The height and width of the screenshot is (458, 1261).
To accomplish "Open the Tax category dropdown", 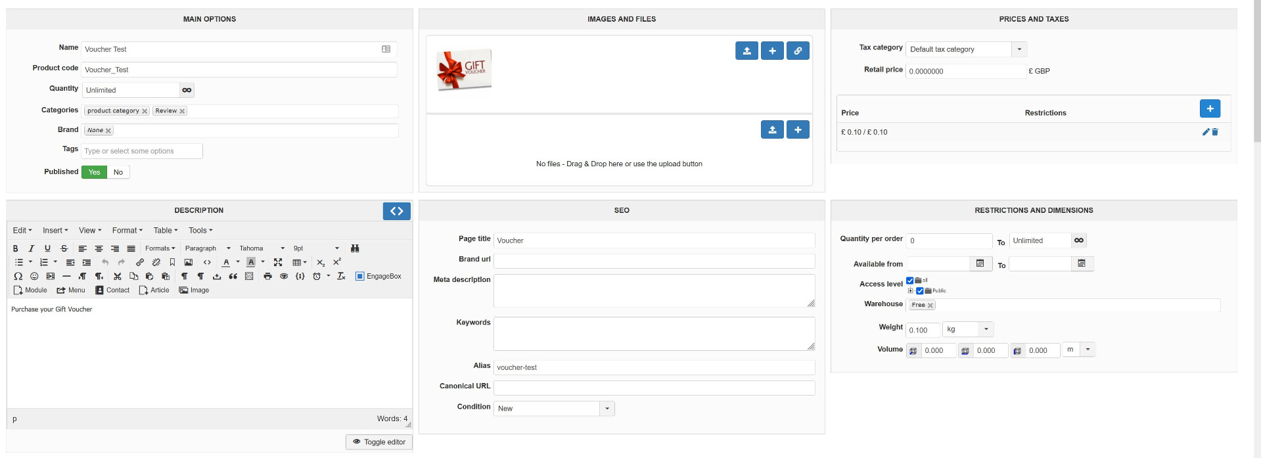I will [x=966, y=49].
